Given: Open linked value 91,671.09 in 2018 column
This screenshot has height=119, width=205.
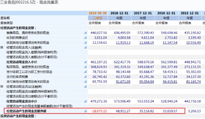Looking at the screenshot, I should point(123,82).
